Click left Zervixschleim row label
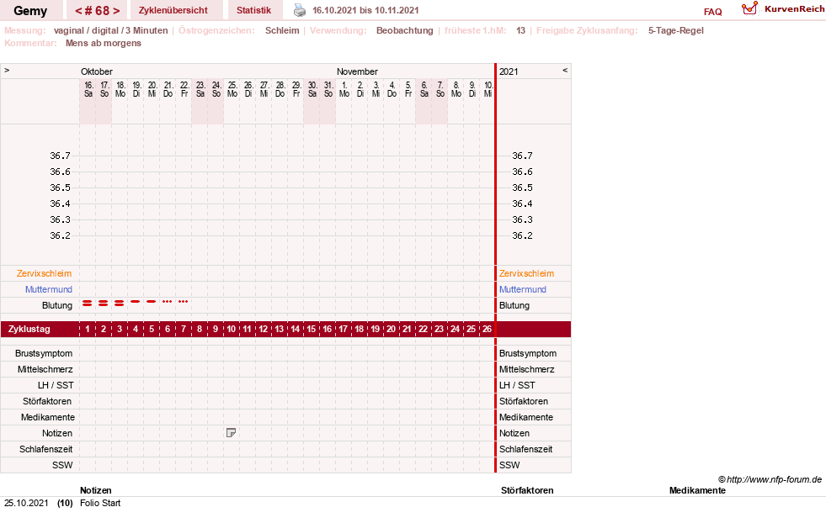This screenshot has width=826, height=523. coord(45,273)
